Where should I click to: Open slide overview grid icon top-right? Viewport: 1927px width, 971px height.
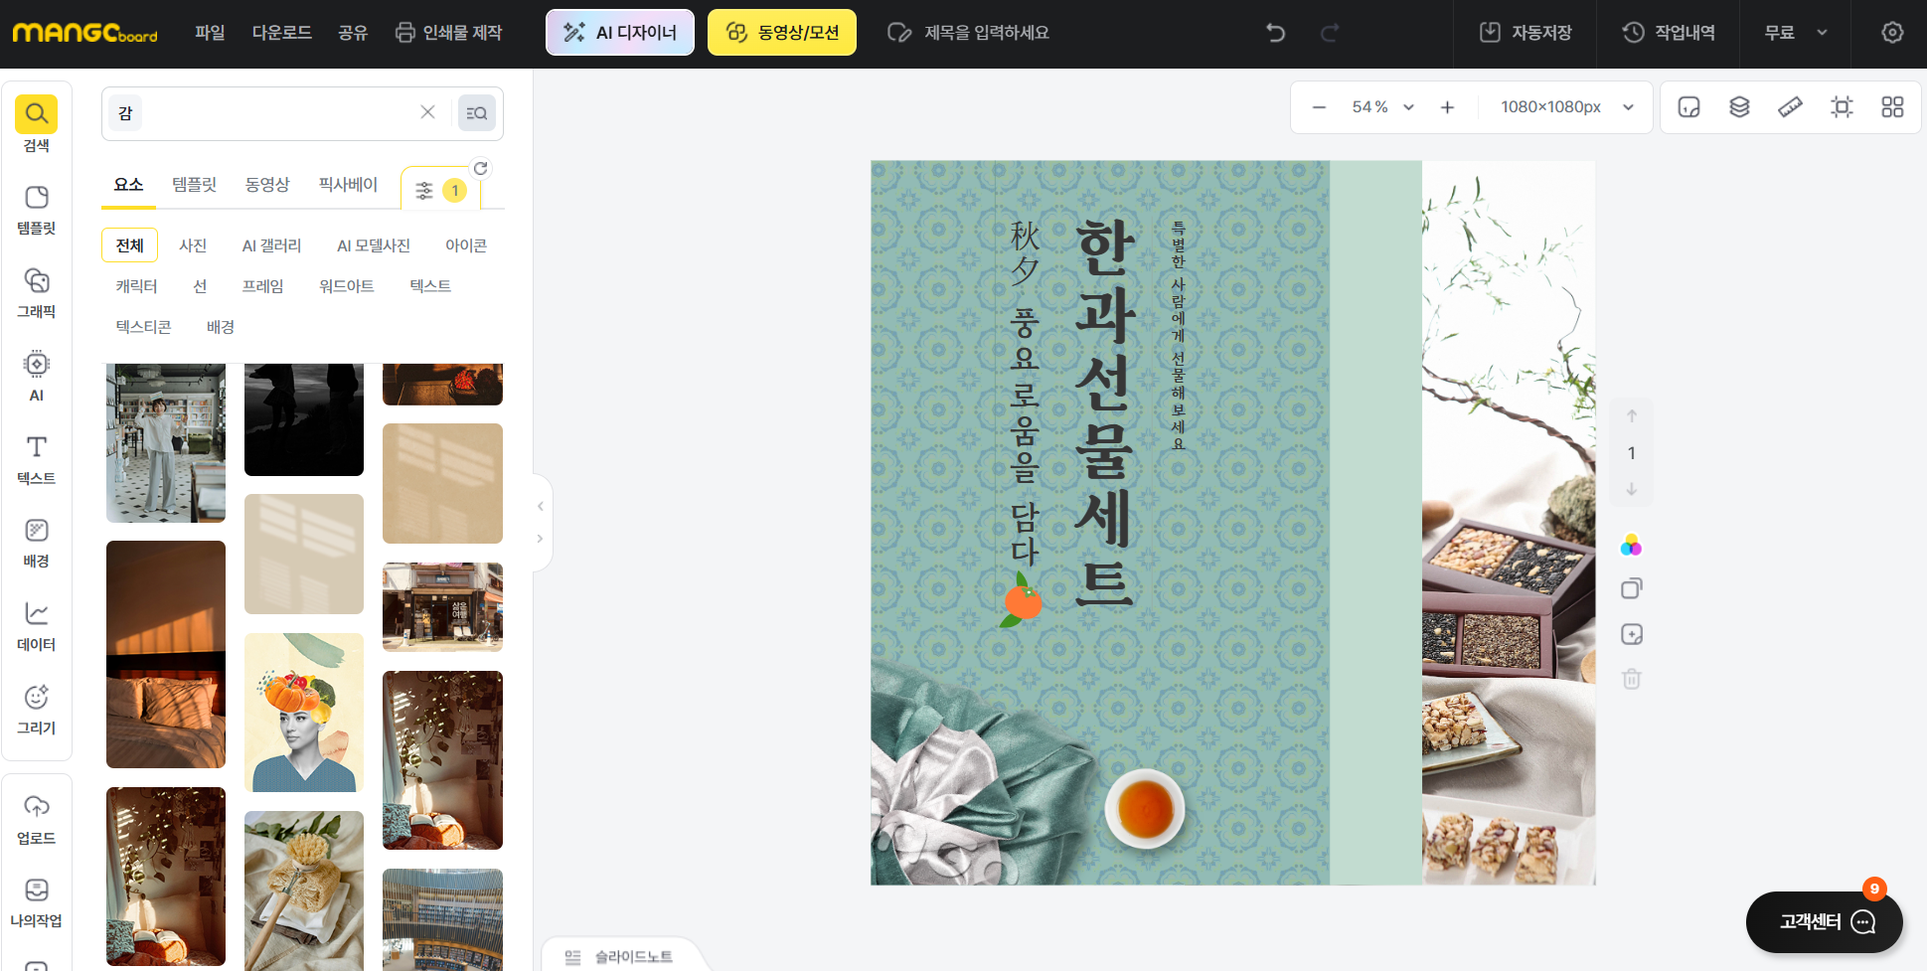[x=1892, y=106]
